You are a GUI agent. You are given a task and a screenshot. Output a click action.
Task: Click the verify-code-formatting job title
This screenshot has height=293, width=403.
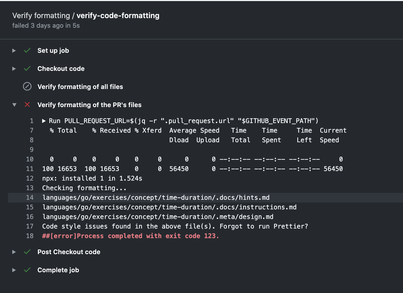(x=118, y=15)
